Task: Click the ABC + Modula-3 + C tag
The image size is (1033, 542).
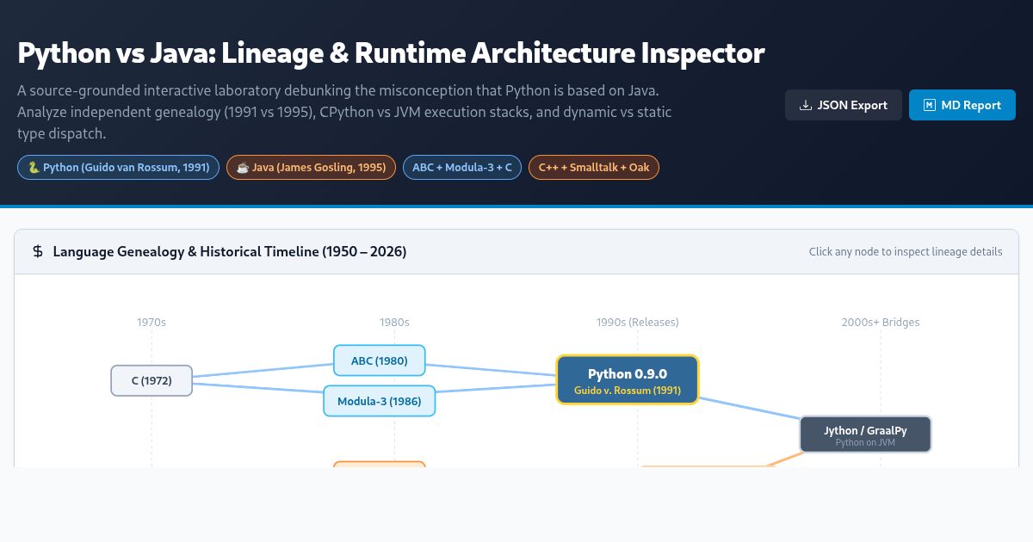Action: 462,167
